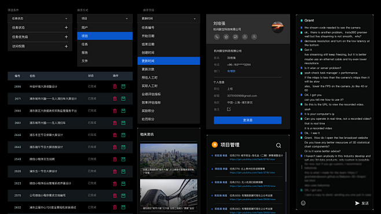Click the 项目管理 panel vertical scrollbar
Image resolution: width=381 pixels, height=214 pixels.
click(x=286, y=167)
